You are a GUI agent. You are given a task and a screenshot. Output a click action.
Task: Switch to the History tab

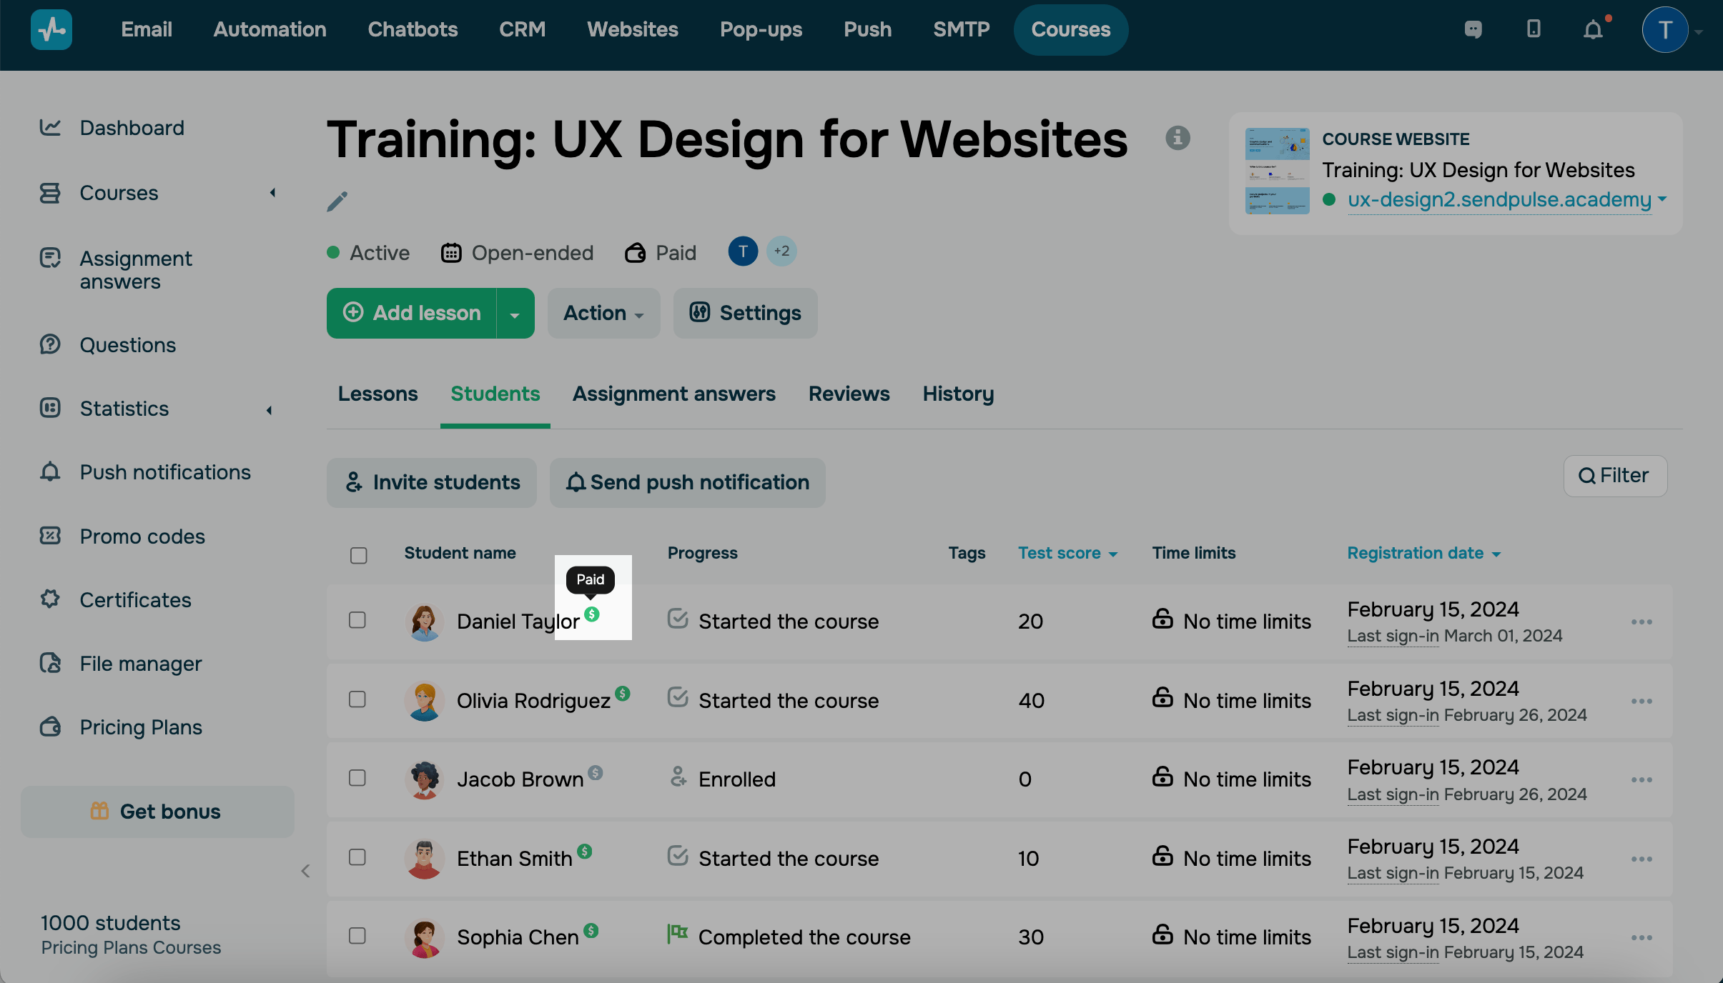(958, 394)
